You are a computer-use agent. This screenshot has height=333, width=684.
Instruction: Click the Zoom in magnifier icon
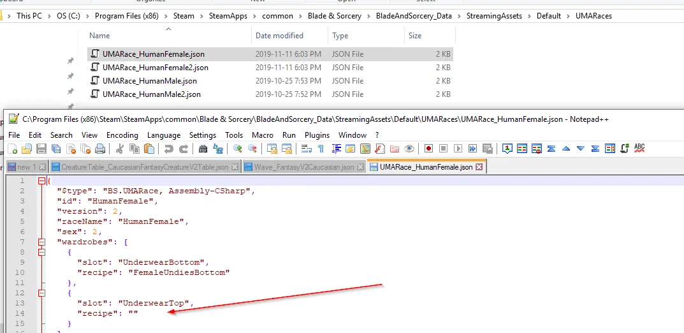coord(237,149)
